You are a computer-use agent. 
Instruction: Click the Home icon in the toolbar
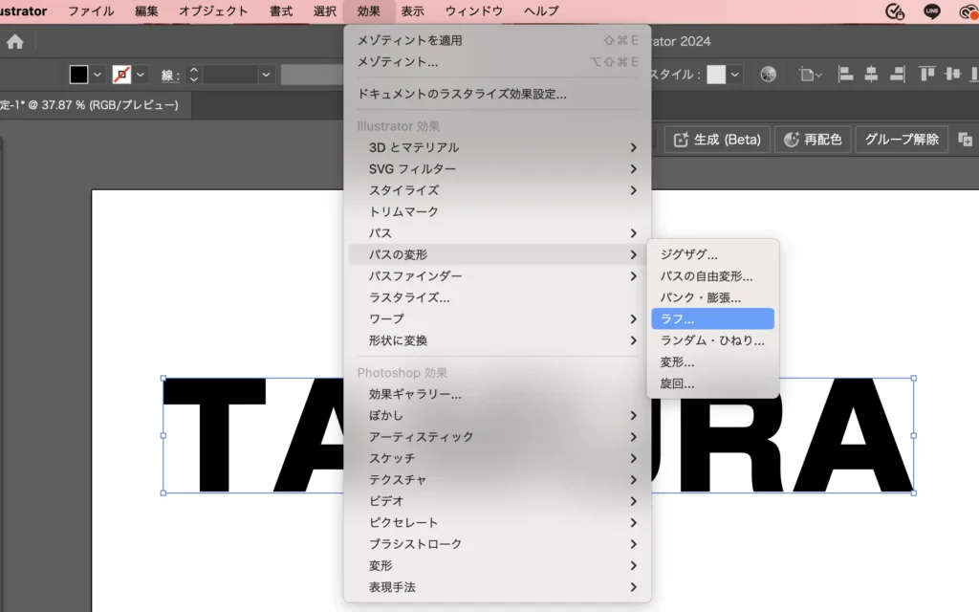(15, 42)
